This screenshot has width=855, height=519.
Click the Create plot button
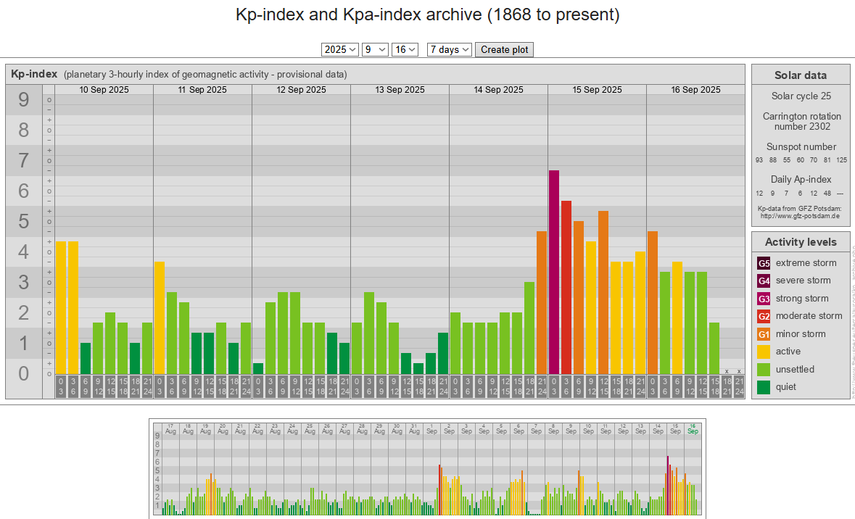tap(505, 49)
